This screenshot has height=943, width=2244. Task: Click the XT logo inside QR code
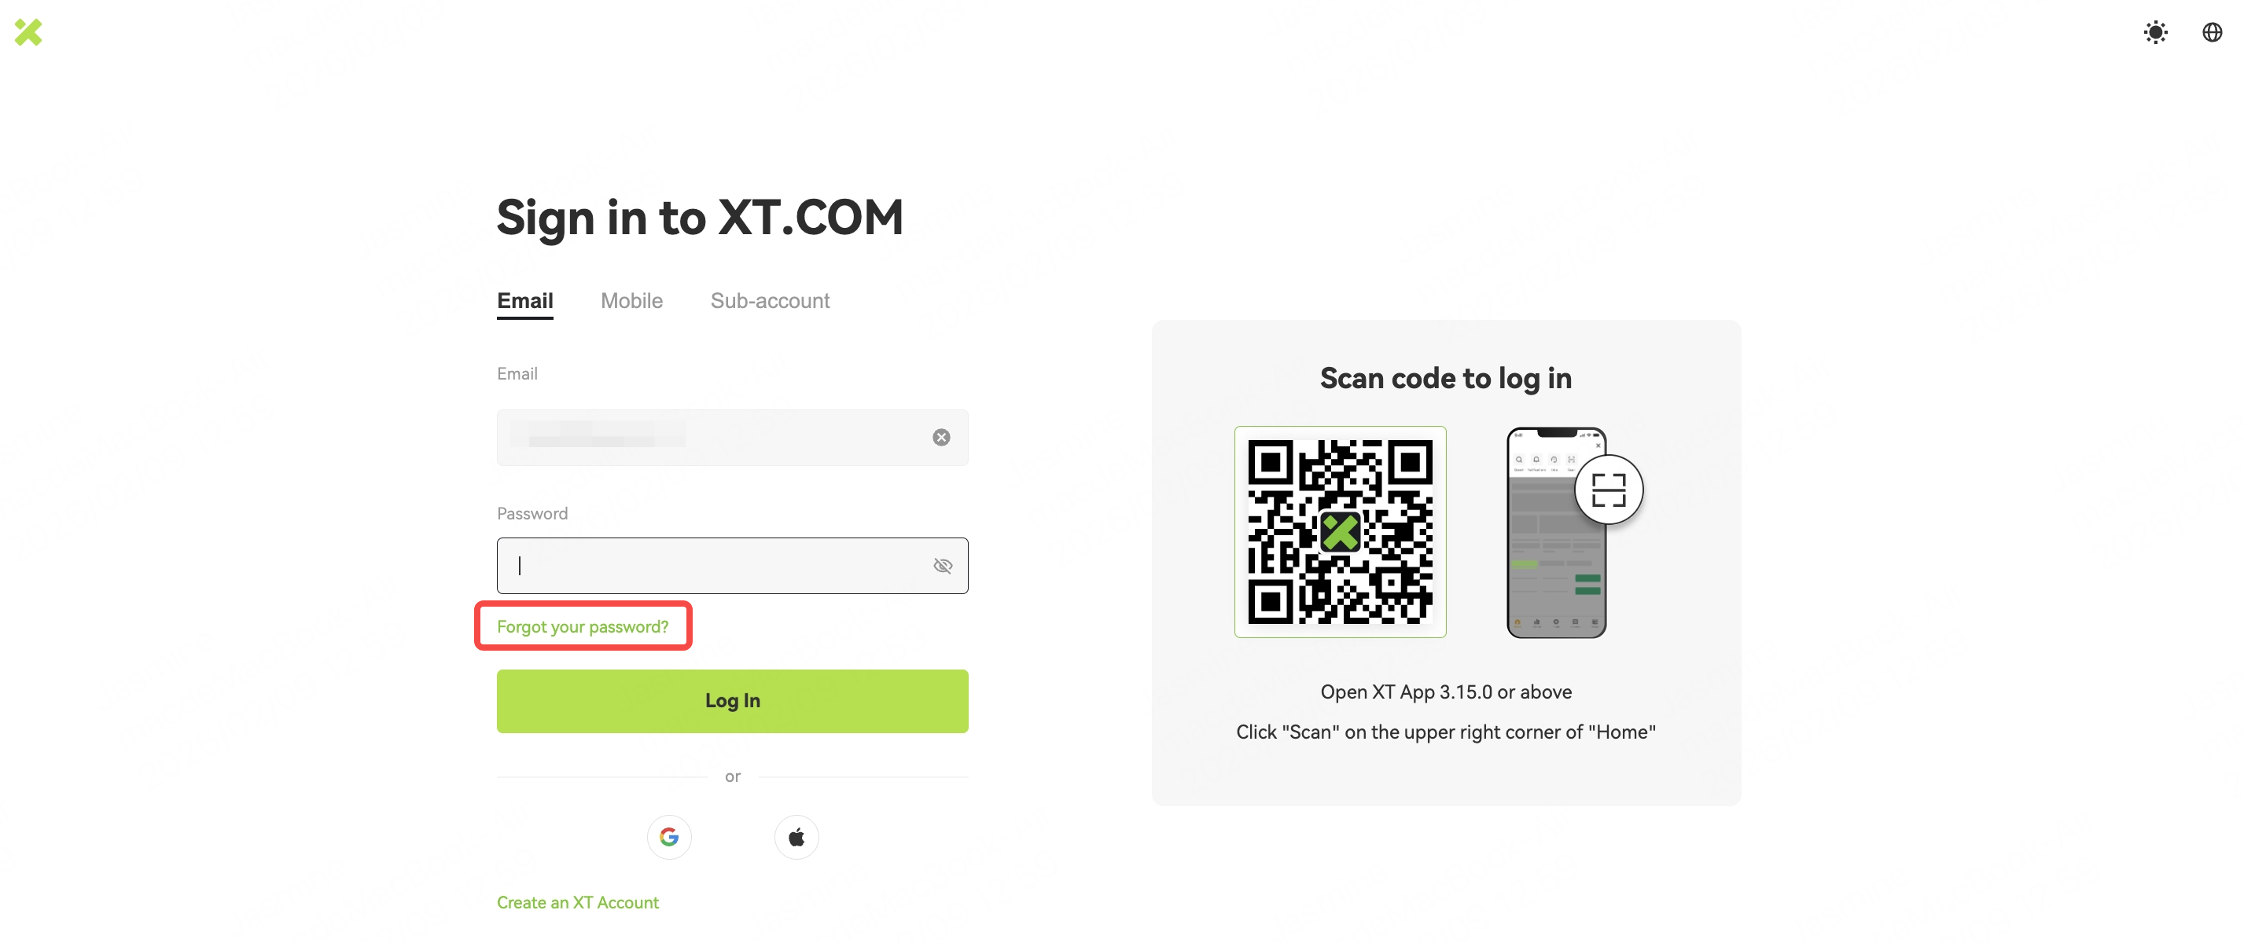point(1340,532)
